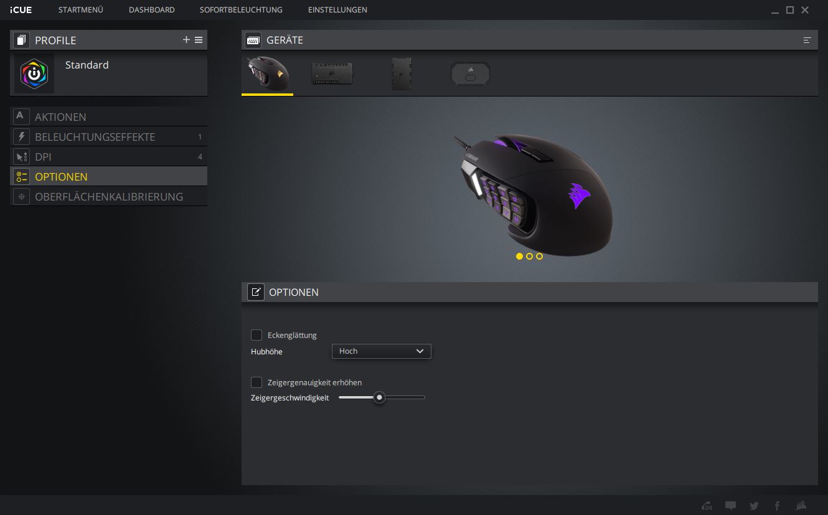Click the Zeigergeschwindigkeit slider handle

379,397
